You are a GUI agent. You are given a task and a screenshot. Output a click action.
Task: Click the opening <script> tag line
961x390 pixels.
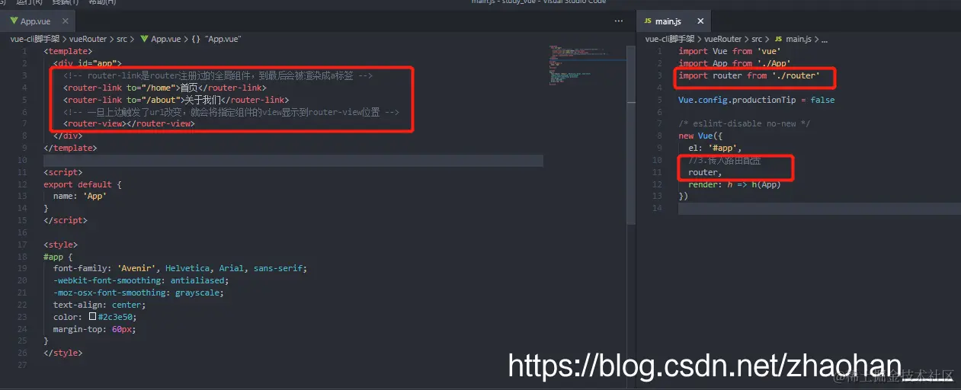click(62, 172)
